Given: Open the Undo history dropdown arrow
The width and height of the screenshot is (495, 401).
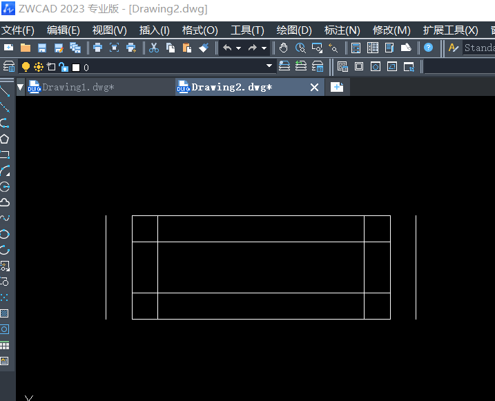Looking at the screenshot, I should (x=239, y=48).
